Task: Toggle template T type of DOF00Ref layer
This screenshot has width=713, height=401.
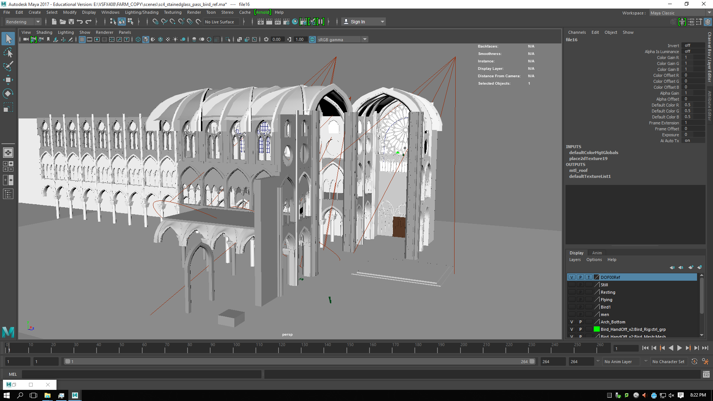Action: (589, 277)
